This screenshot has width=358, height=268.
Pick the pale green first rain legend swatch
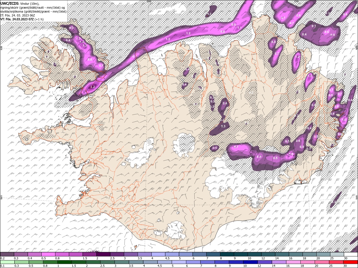click(7, 262)
